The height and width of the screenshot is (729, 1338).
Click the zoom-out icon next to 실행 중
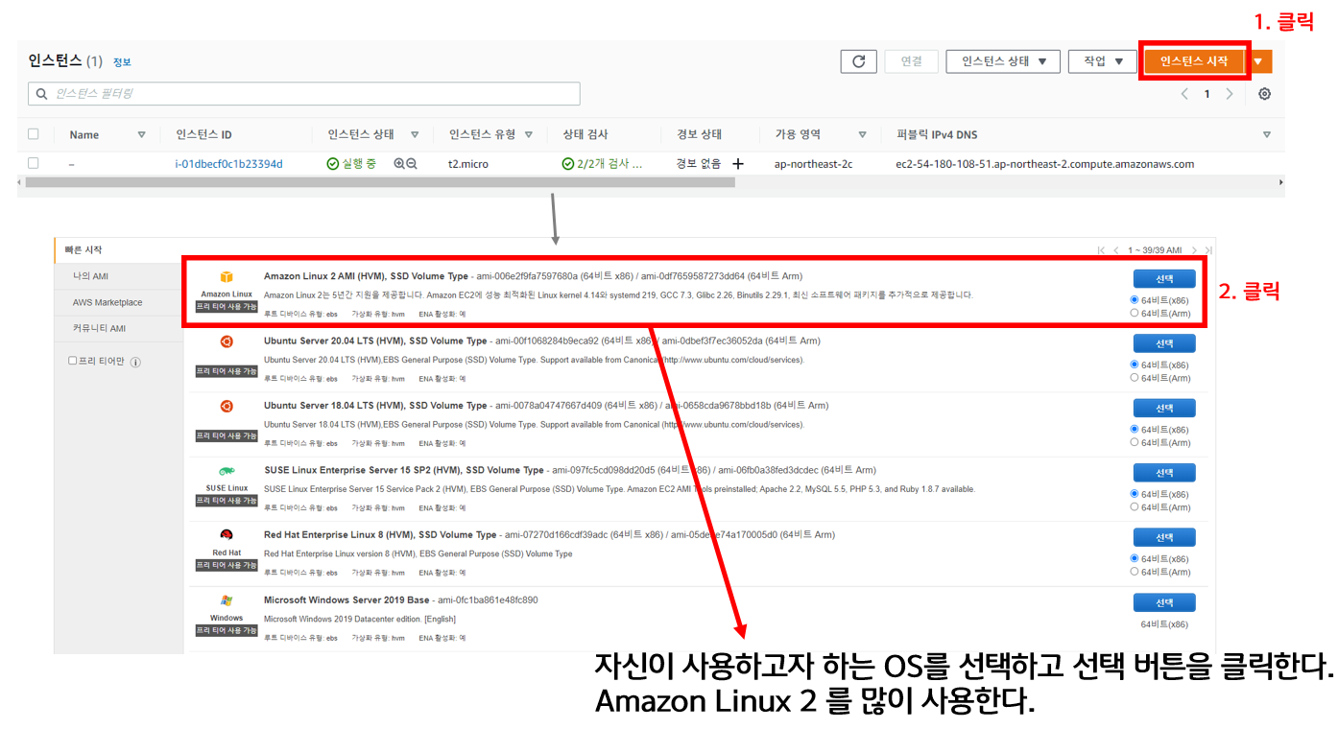point(412,164)
